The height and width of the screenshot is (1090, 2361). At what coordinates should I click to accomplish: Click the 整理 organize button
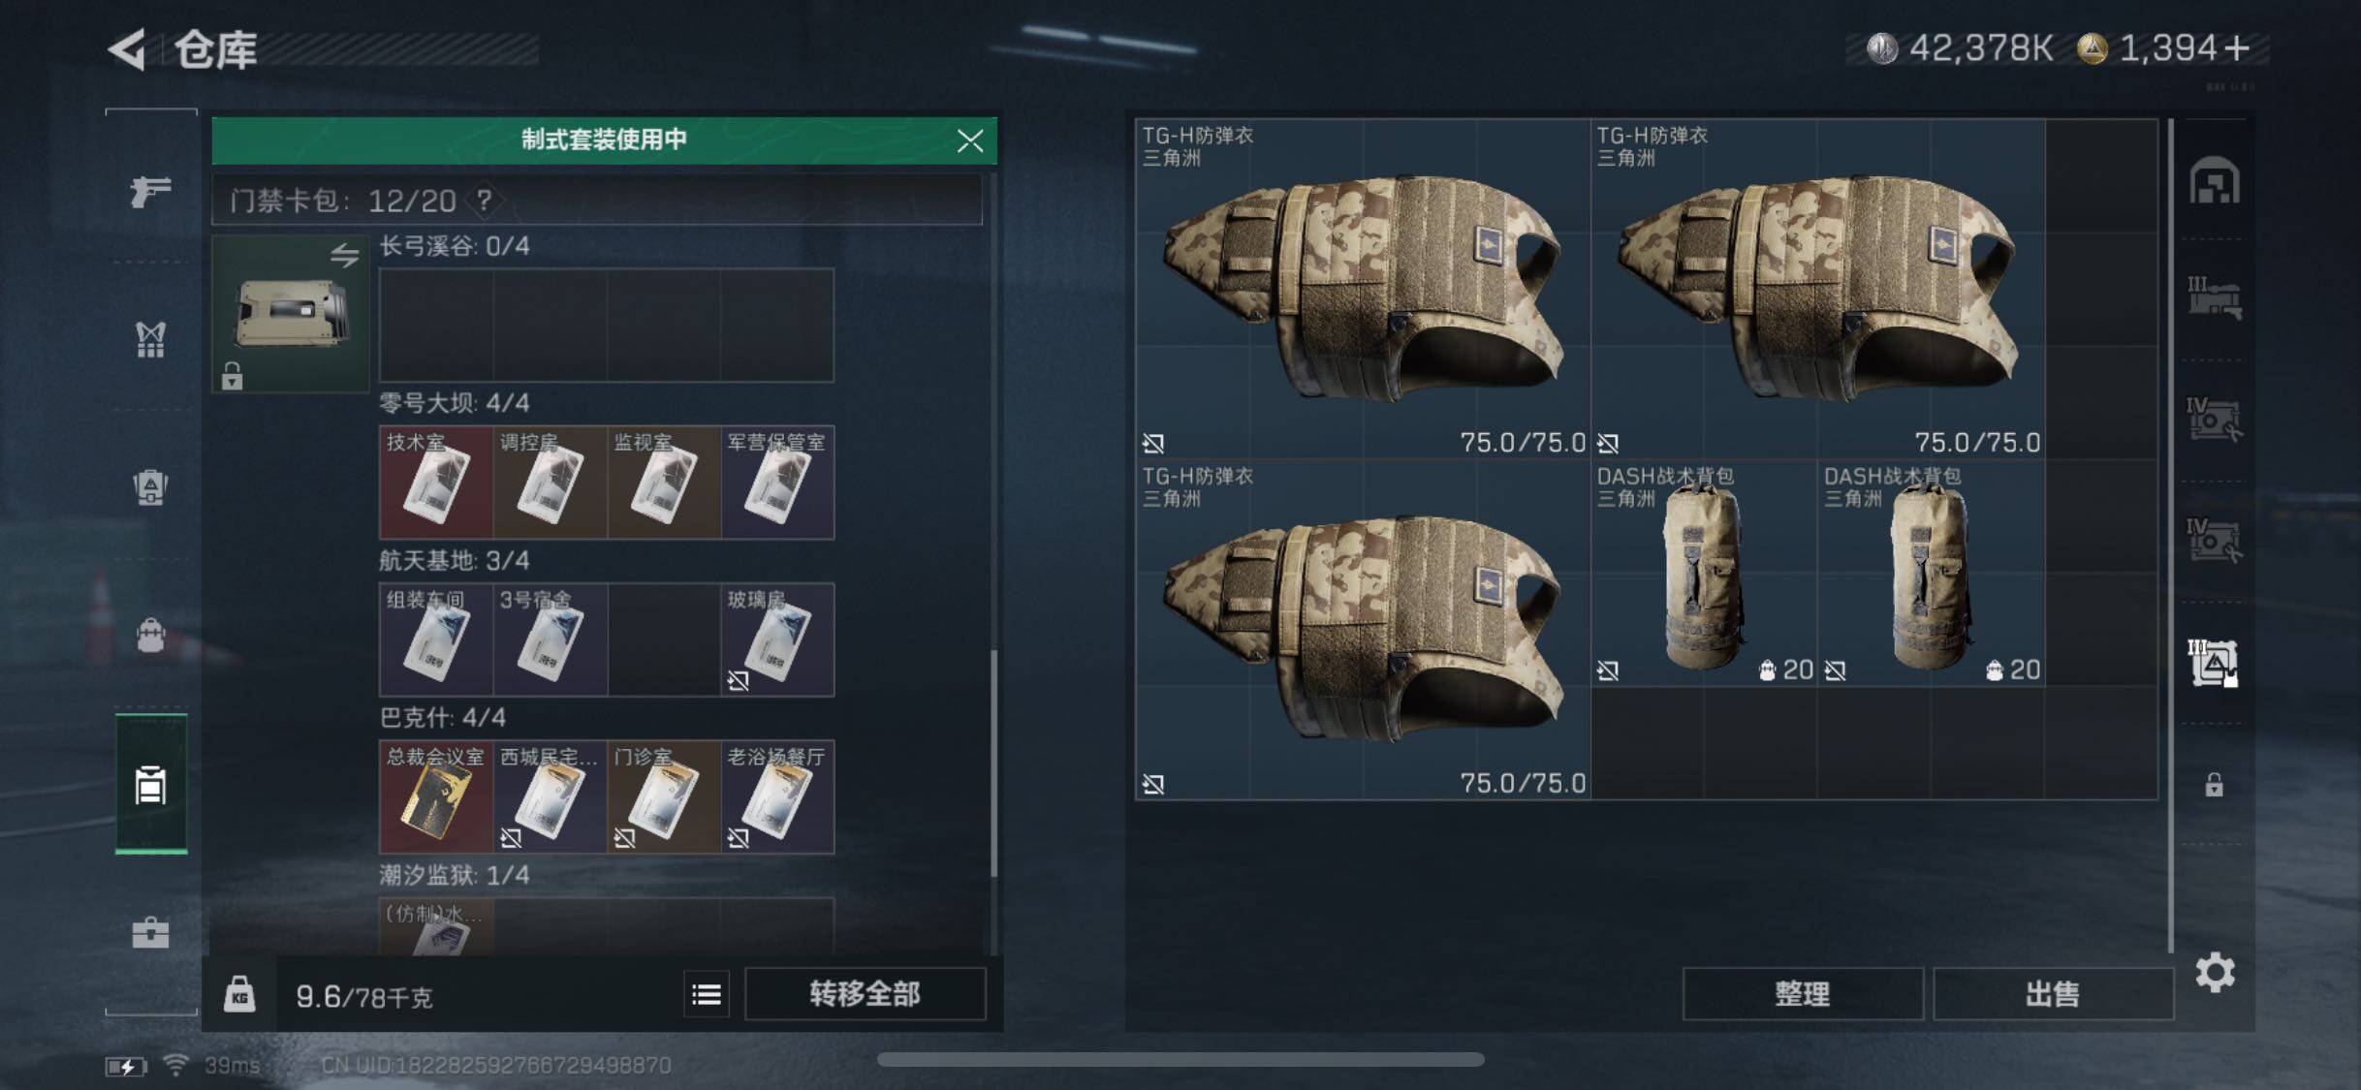[x=1803, y=994]
